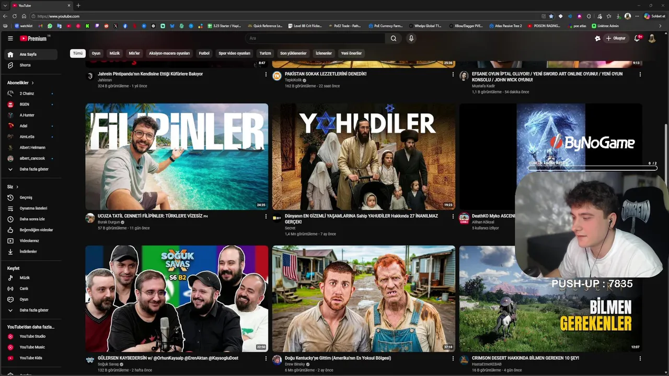Open the Siz section chevron

tap(17, 187)
